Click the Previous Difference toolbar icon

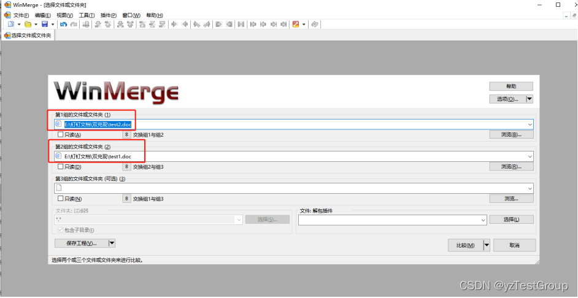[x=108, y=25]
